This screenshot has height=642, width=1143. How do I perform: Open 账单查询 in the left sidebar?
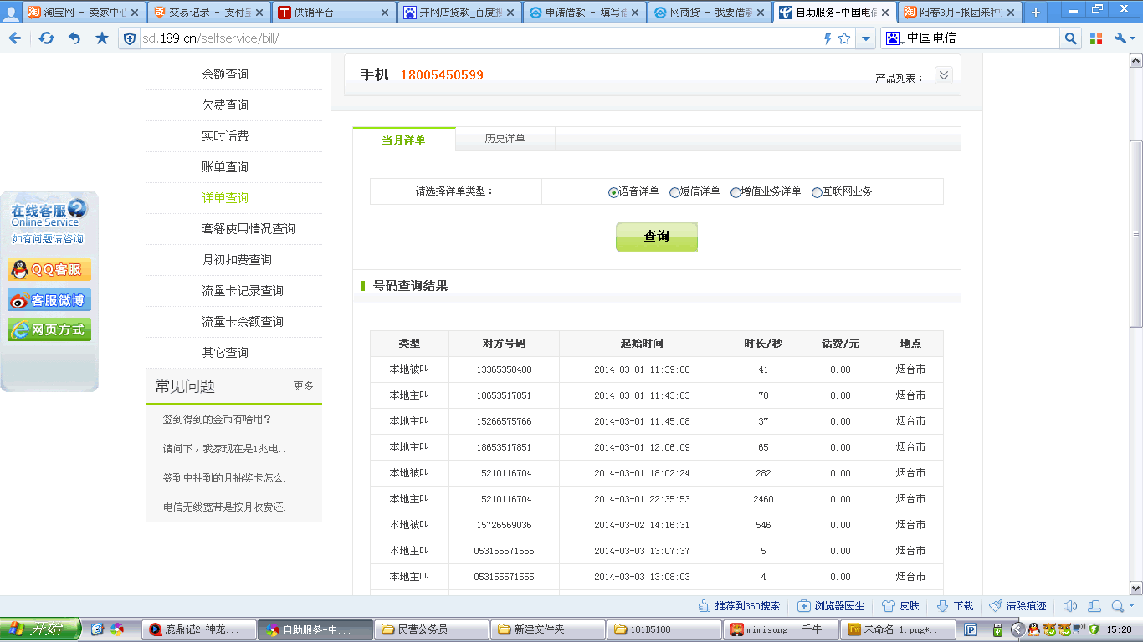(225, 167)
